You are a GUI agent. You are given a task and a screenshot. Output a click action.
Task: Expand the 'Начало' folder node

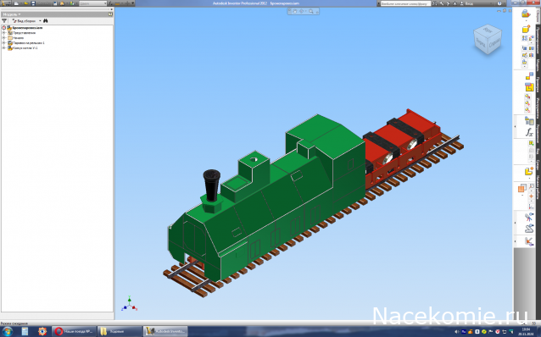coord(4,38)
